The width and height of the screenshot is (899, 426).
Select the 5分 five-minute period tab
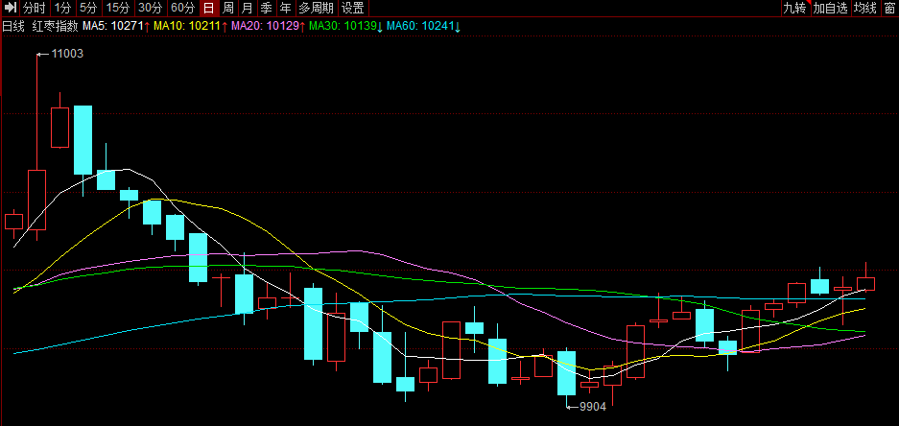click(89, 8)
